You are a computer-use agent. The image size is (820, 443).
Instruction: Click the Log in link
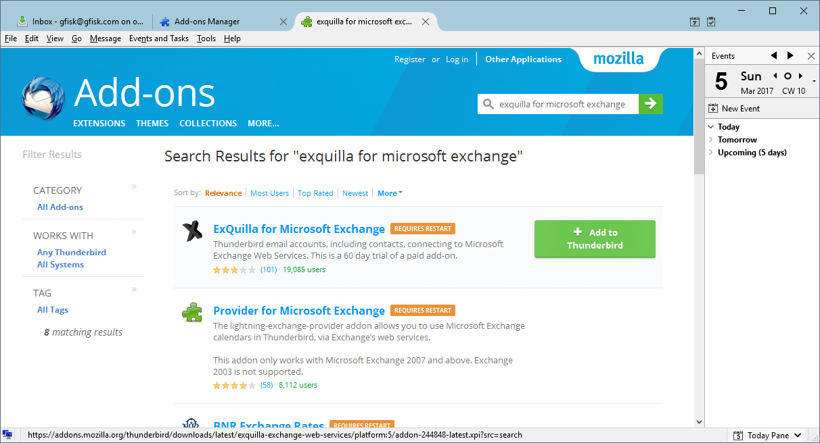(x=457, y=59)
